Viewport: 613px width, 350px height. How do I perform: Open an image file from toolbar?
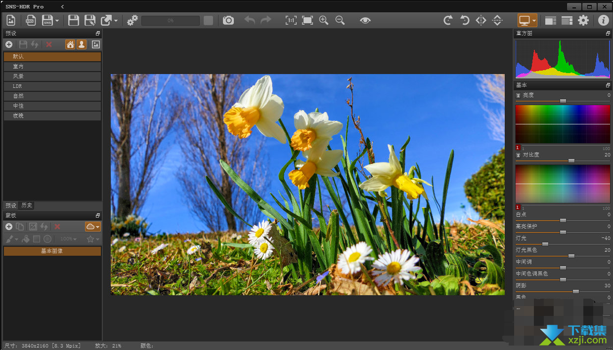tap(11, 20)
